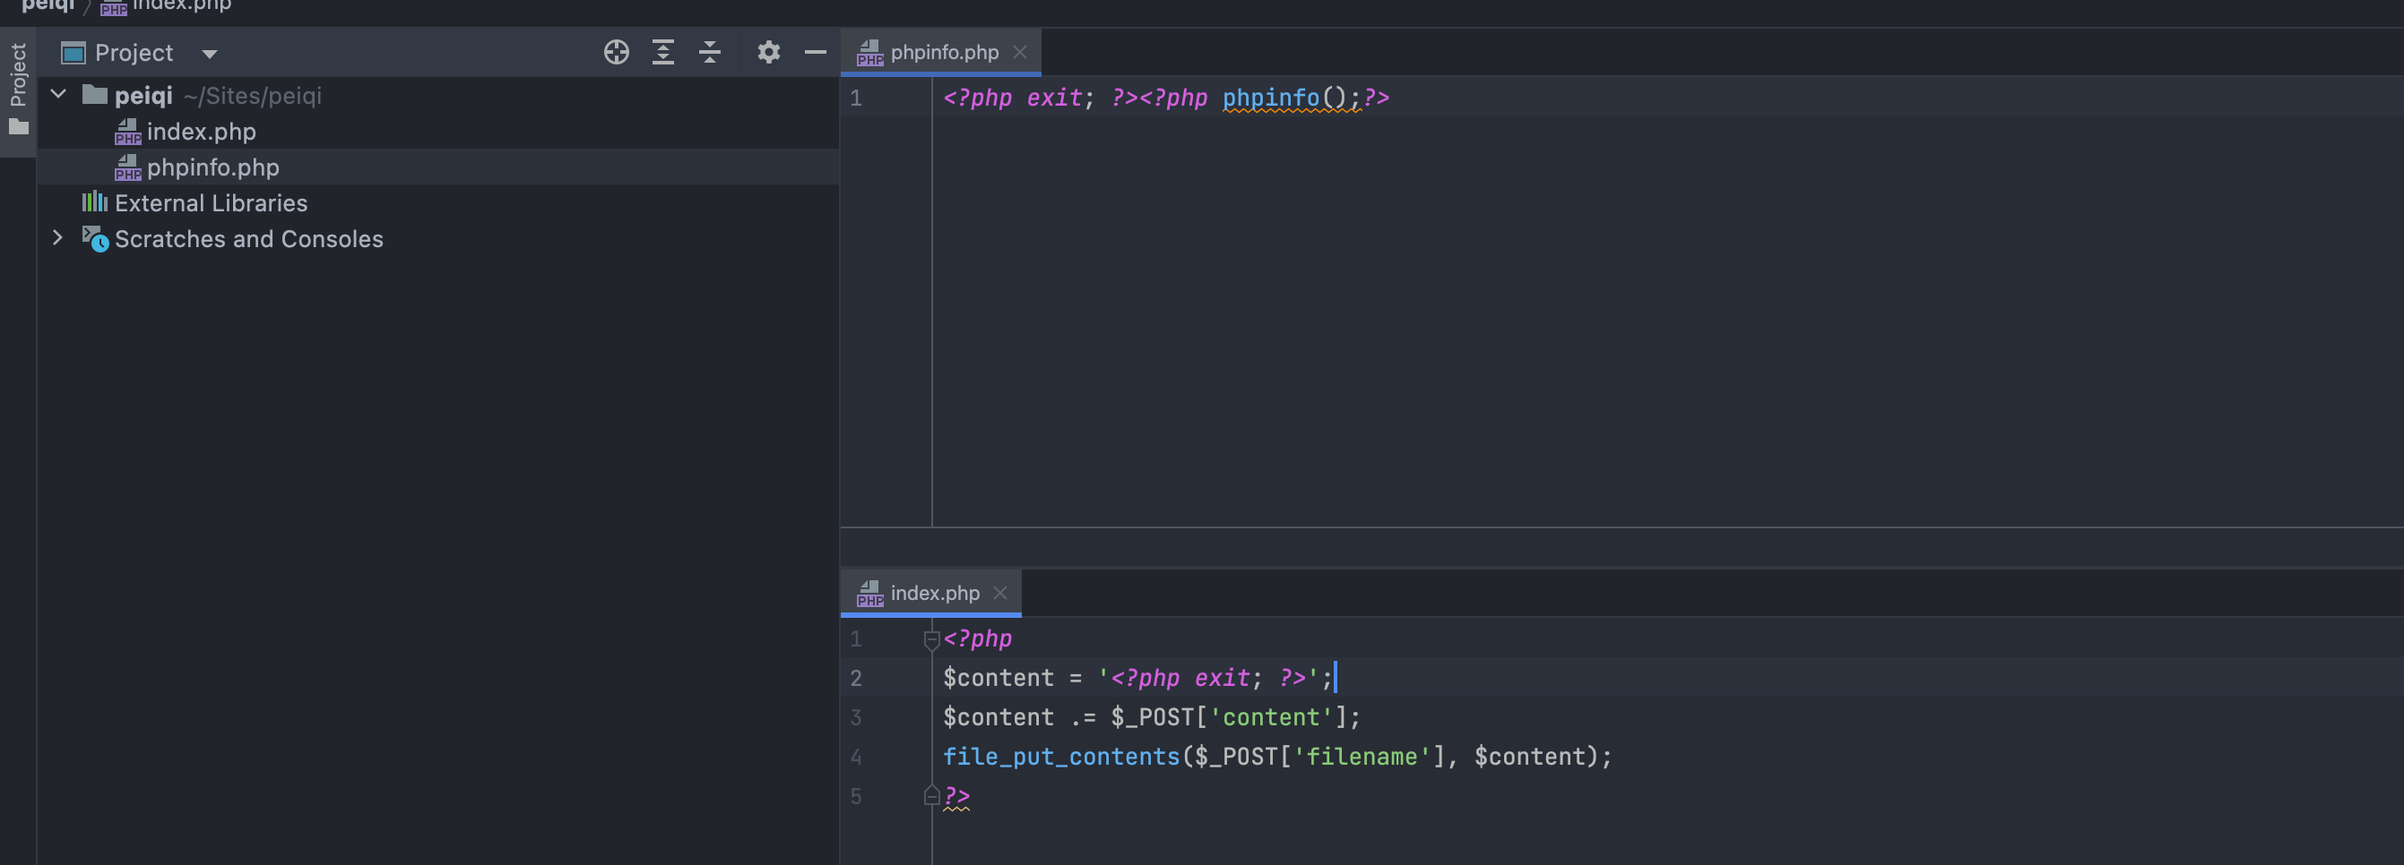Screen dimensions: 2404x865
Task: Hide the Project panel with minus icon
Action: tap(815, 52)
